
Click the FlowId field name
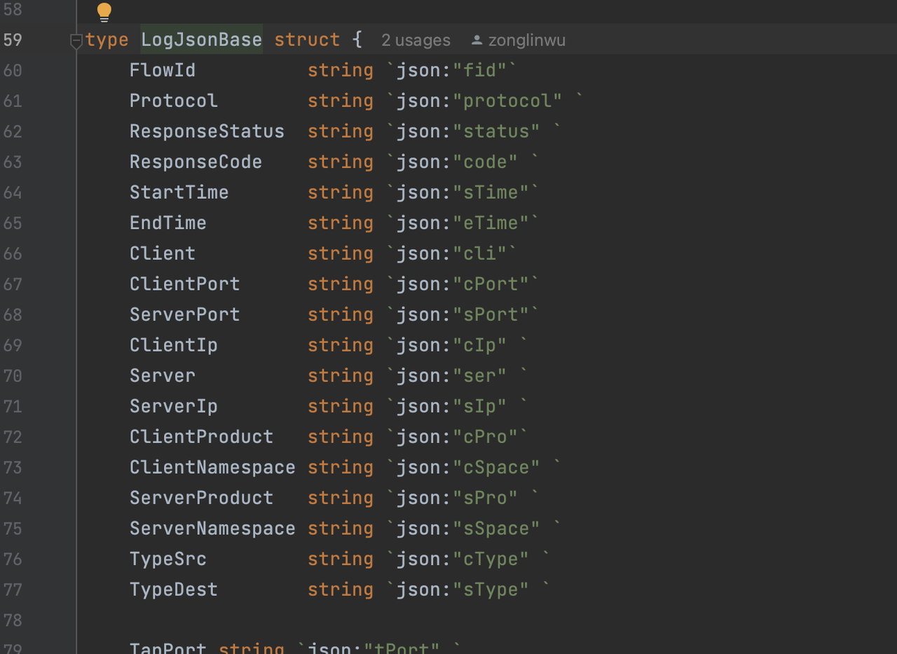(163, 70)
